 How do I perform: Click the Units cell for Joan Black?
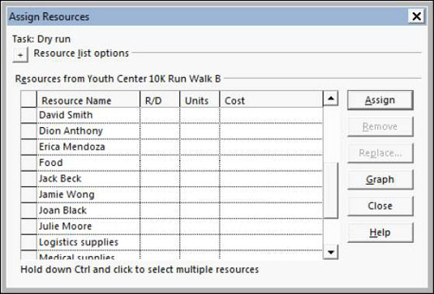pos(200,211)
